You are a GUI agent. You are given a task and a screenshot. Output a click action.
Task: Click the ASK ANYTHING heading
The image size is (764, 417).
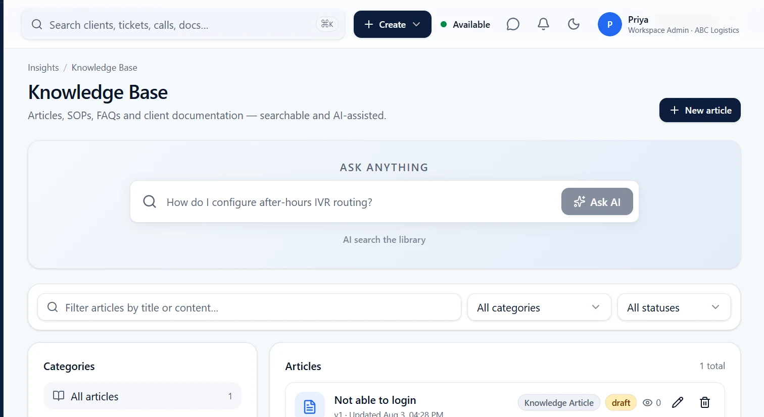(x=384, y=167)
